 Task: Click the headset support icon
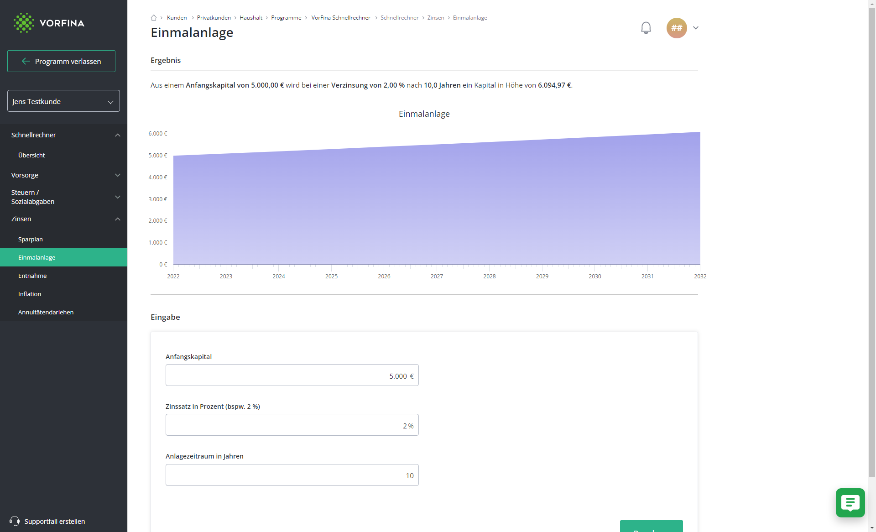[15, 521]
